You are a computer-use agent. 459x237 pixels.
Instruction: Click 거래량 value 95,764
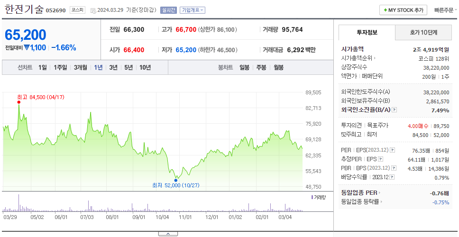(x=292, y=29)
